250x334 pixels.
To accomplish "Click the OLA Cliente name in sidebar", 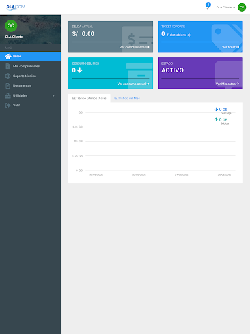I will [14, 37].
